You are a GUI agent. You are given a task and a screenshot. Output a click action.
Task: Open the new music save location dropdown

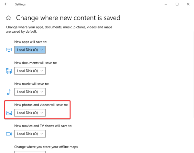click(x=30, y=92)
